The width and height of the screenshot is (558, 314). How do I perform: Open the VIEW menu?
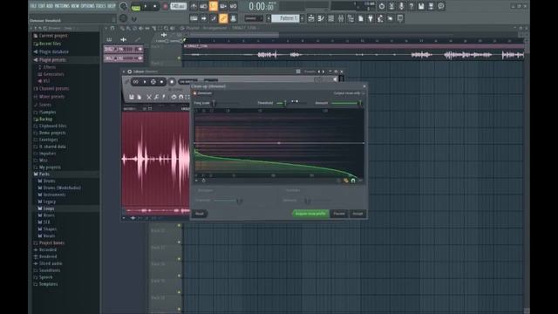[x=75, y=6]
